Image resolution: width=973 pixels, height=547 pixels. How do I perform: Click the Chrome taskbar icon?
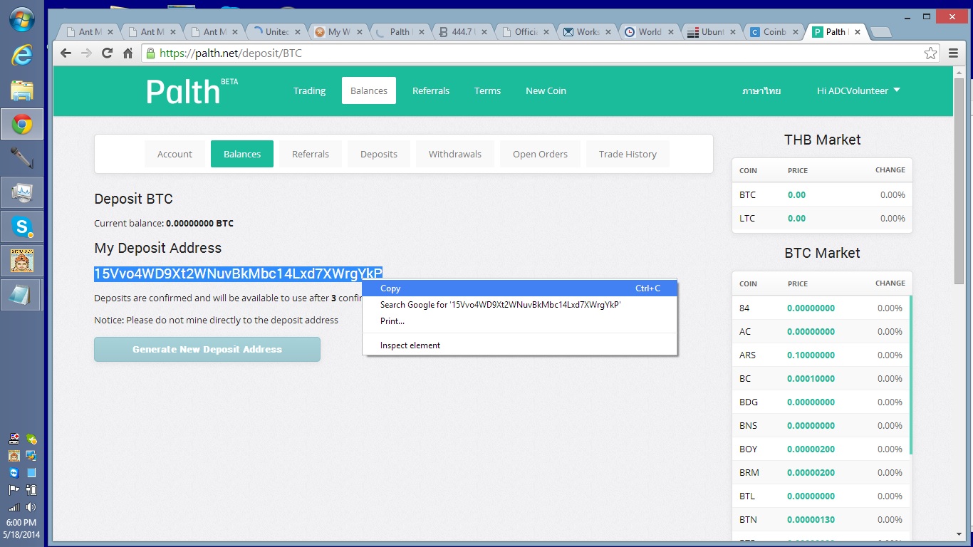[x=22, y=125]
